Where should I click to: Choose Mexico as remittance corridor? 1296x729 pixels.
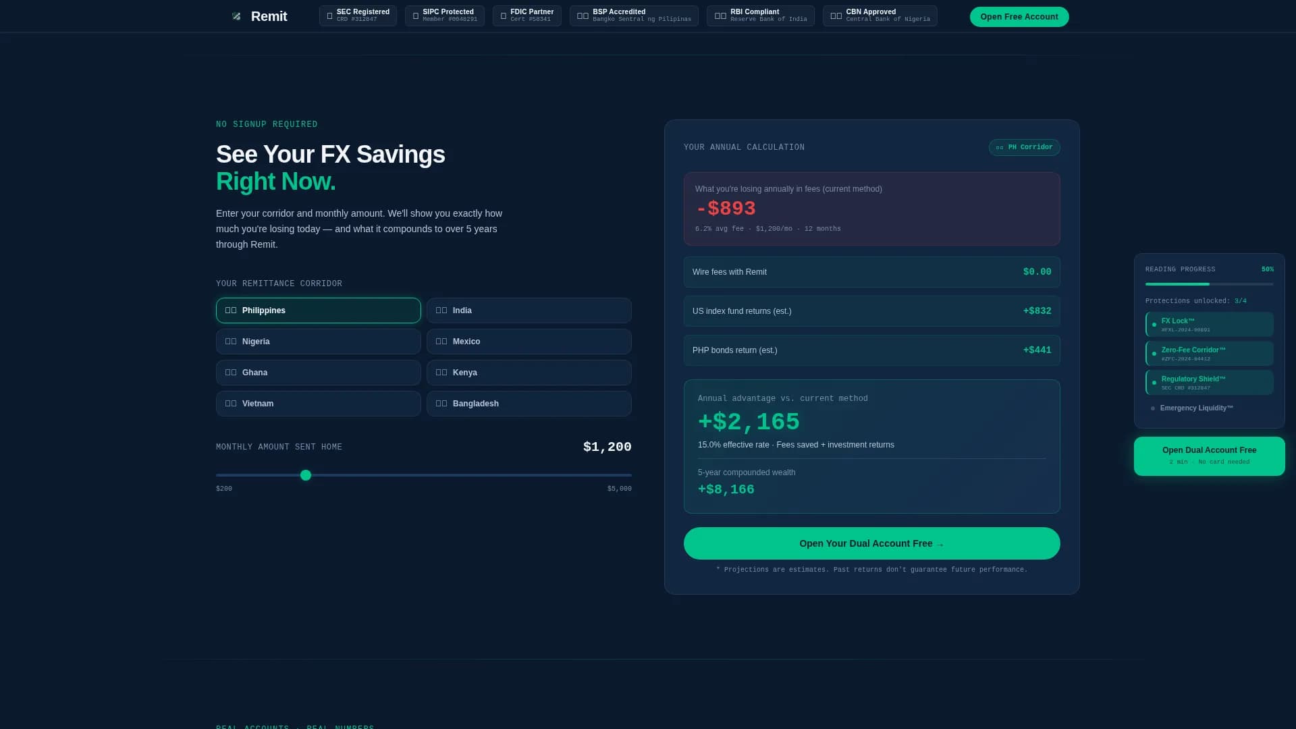point(529,342)
